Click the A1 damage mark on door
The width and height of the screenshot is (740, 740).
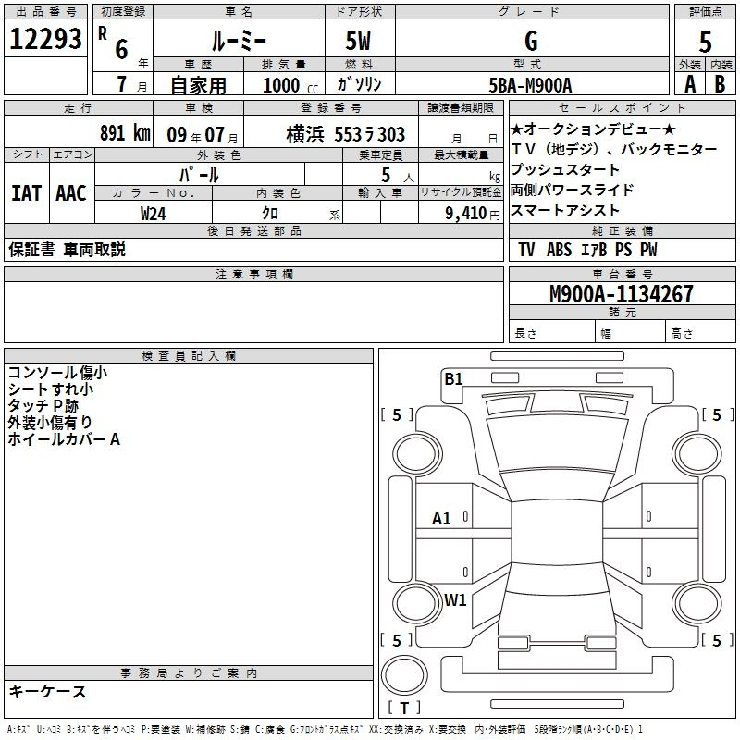(441, 519)
